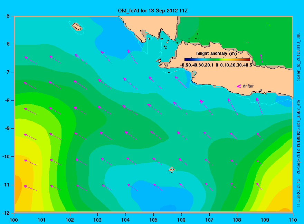
Task: Click the magenta drifter arrow symbol
Action: point(239,86)
